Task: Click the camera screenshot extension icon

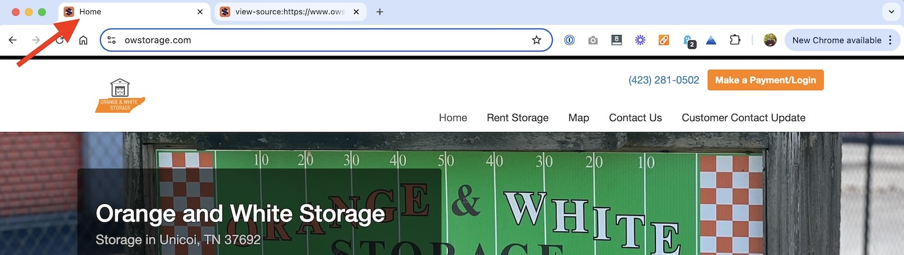Action: coord(593,40)
